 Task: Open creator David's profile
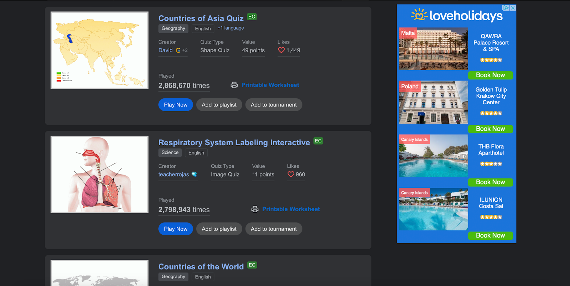[x=165, y=50]
